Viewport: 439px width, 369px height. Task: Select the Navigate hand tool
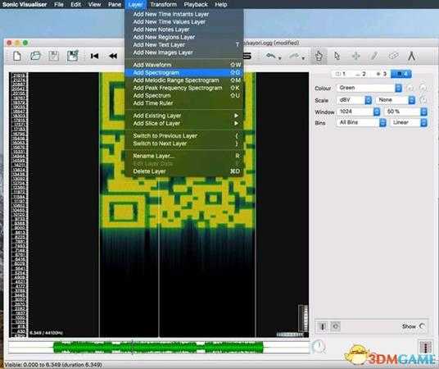click(x=319, y=56)
